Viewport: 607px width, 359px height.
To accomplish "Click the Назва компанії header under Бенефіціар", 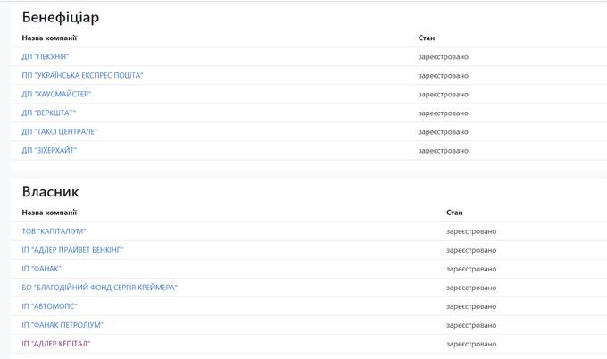I will point(49,38).
